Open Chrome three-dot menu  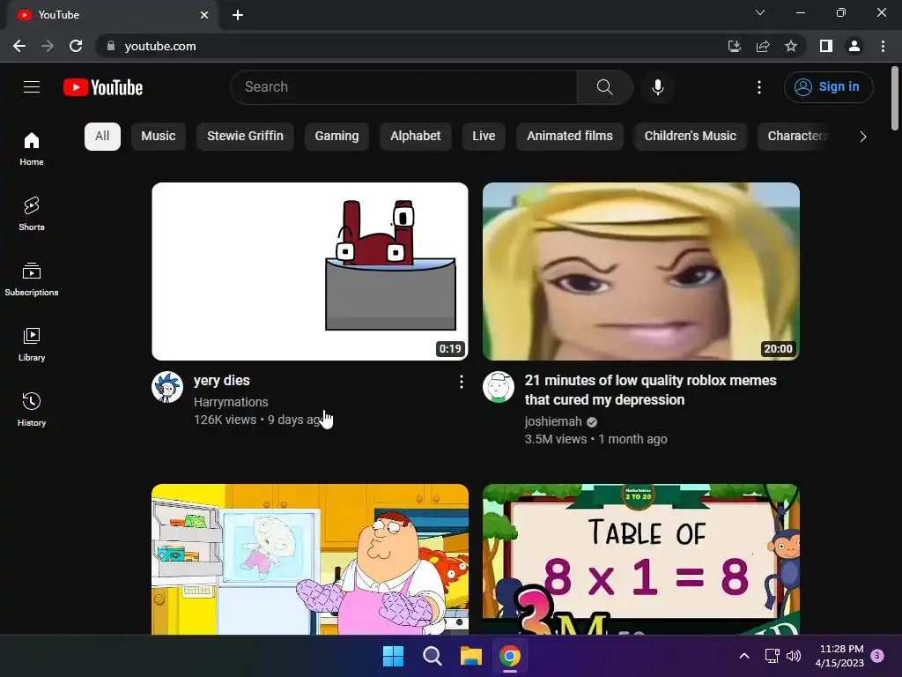click(883, 46)
